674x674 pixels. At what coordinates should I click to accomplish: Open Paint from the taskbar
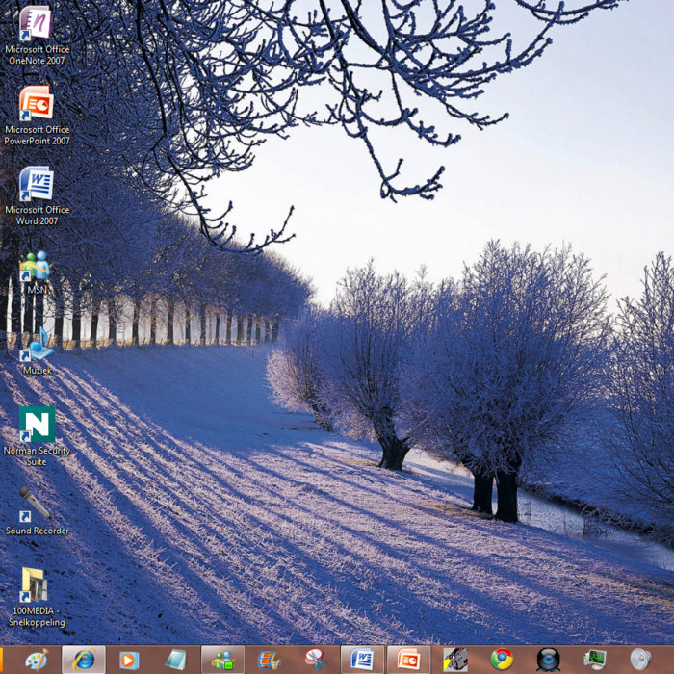pyautogui.click(x=37, y=660)
